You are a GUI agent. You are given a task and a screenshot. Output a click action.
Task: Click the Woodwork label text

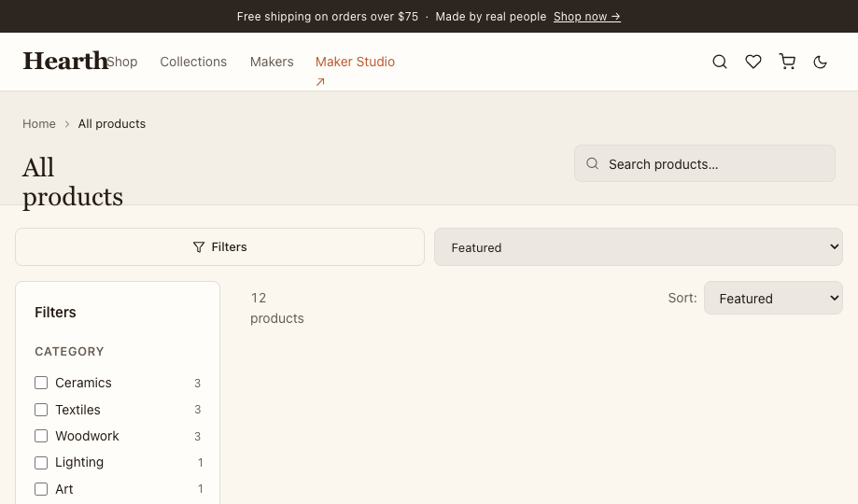[87, 436]
